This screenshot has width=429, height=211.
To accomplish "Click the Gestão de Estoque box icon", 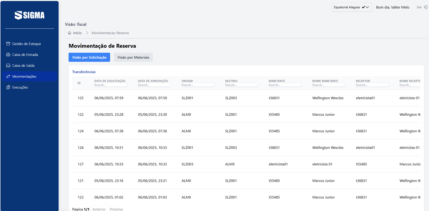I will coord(8,44).
